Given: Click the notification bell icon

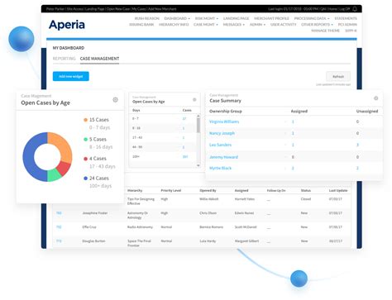Looking at the screenshot, I should pos(355,9).
